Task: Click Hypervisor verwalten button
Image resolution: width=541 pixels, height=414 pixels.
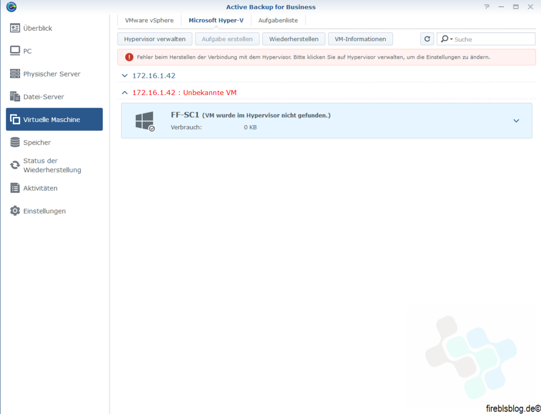Action: pos(155,39)
